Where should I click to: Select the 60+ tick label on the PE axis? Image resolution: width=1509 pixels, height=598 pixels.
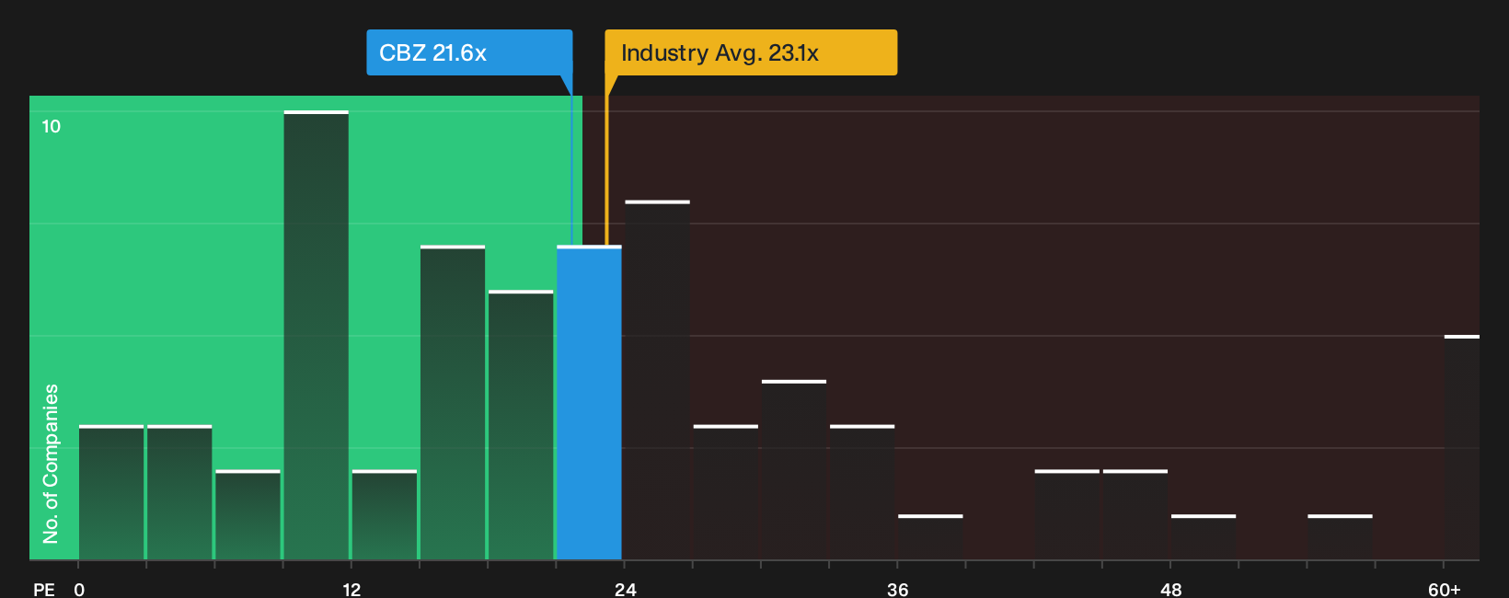(x=1445, y=589)
